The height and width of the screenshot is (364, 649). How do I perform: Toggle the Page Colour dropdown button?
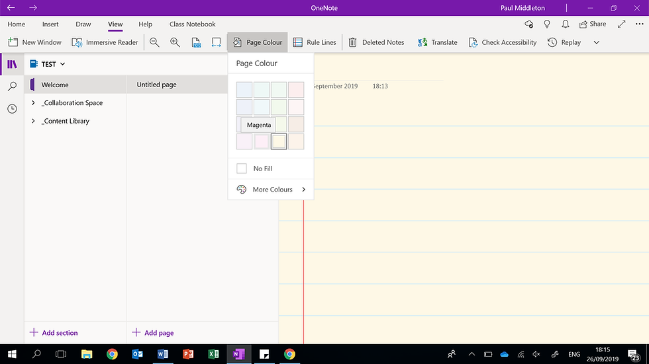258,42
